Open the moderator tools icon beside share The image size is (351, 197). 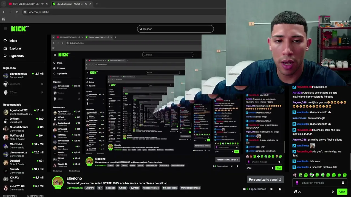pyautogui.click(x=280, y=189)
